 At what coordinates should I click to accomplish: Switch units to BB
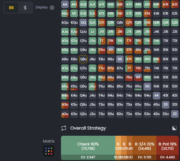pyautogui.click(x=11, y=7)
